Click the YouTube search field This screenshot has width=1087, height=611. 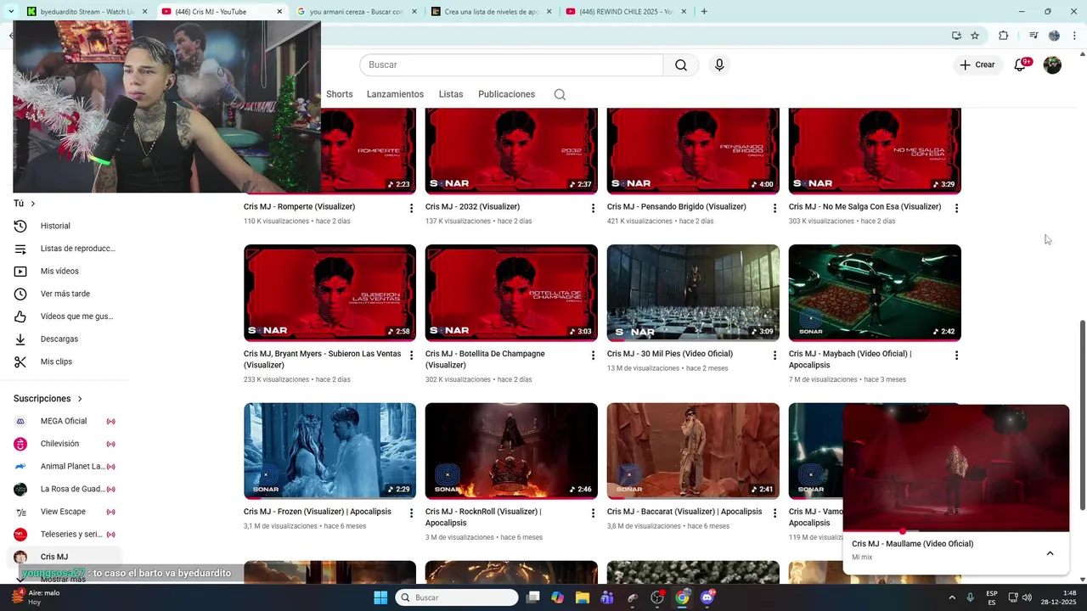(511, 65)
